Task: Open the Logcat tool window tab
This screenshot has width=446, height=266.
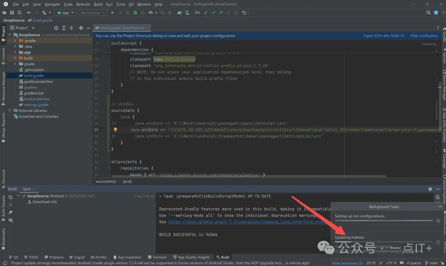Action: (x=77, y=257)
